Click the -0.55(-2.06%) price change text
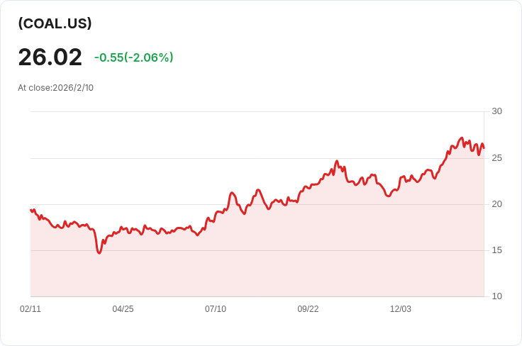 click(x=134, y=57)
